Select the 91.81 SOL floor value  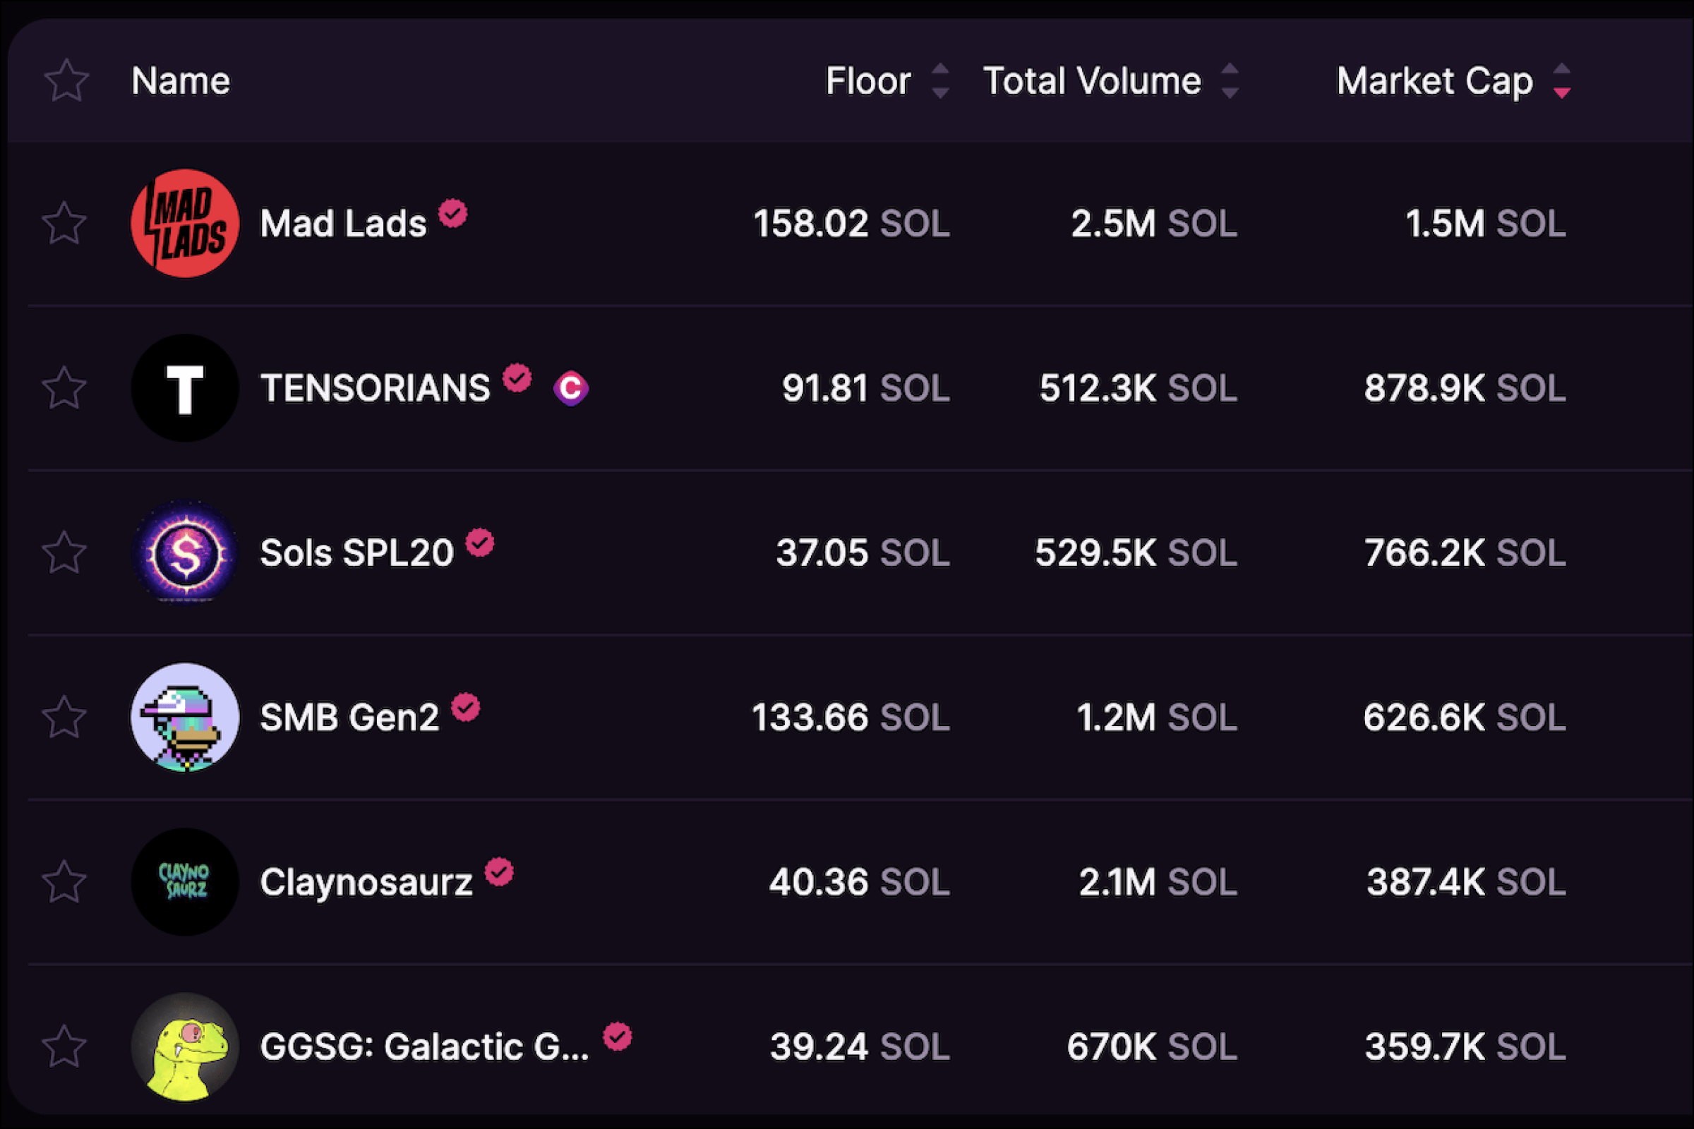pos(866,388)
